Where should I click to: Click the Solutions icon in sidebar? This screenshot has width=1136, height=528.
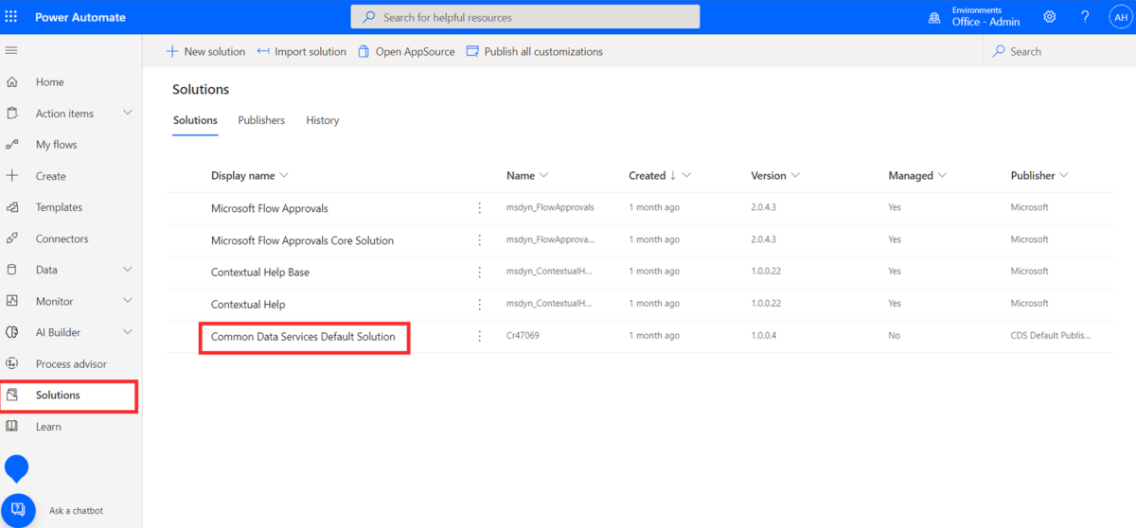pos(12,395)
